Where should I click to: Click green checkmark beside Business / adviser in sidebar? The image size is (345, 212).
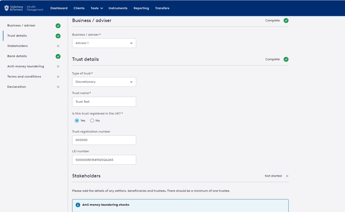(58, 26)
